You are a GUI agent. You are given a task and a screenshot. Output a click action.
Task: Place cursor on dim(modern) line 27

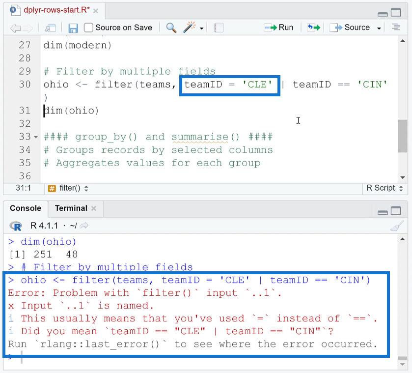pyautogui.click(x=78, y=45)
